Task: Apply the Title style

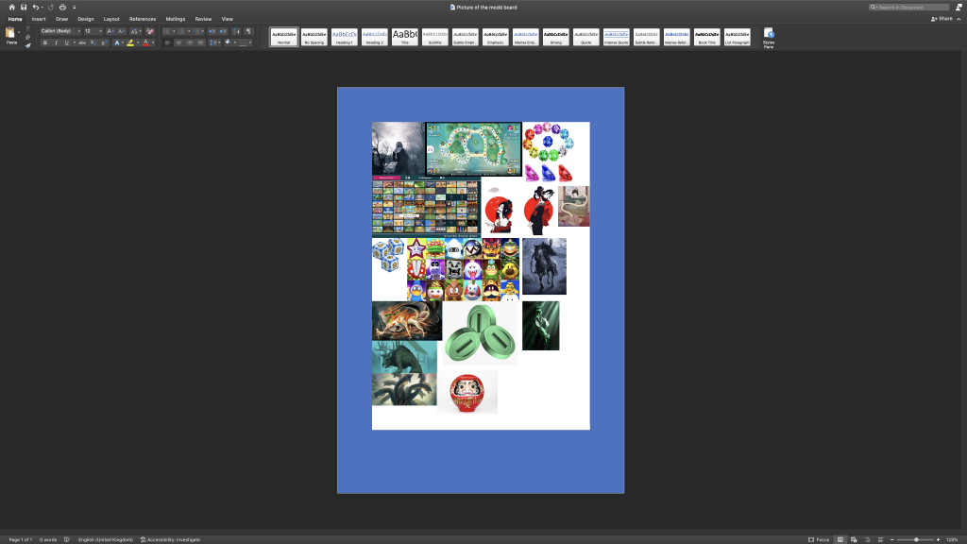Action: coord(404,37)
